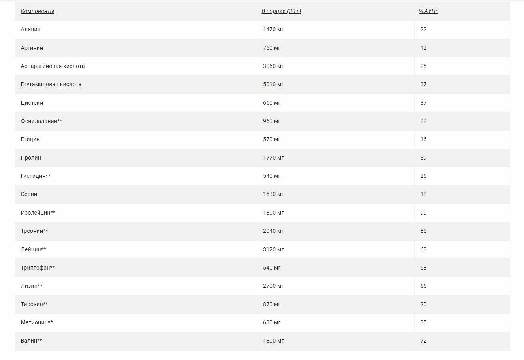Click the Глутаминовая кислота cell

pos(51,84)
